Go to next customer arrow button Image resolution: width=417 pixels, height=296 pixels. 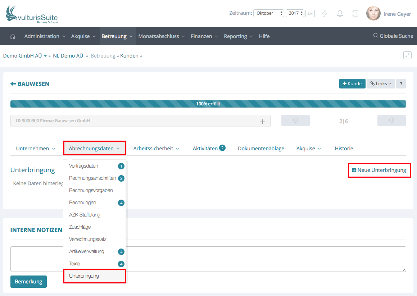point(391,120)
